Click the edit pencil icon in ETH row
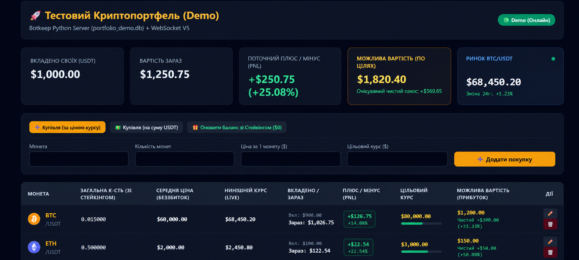This screenshot has height=260, width=579. [550, 241]
